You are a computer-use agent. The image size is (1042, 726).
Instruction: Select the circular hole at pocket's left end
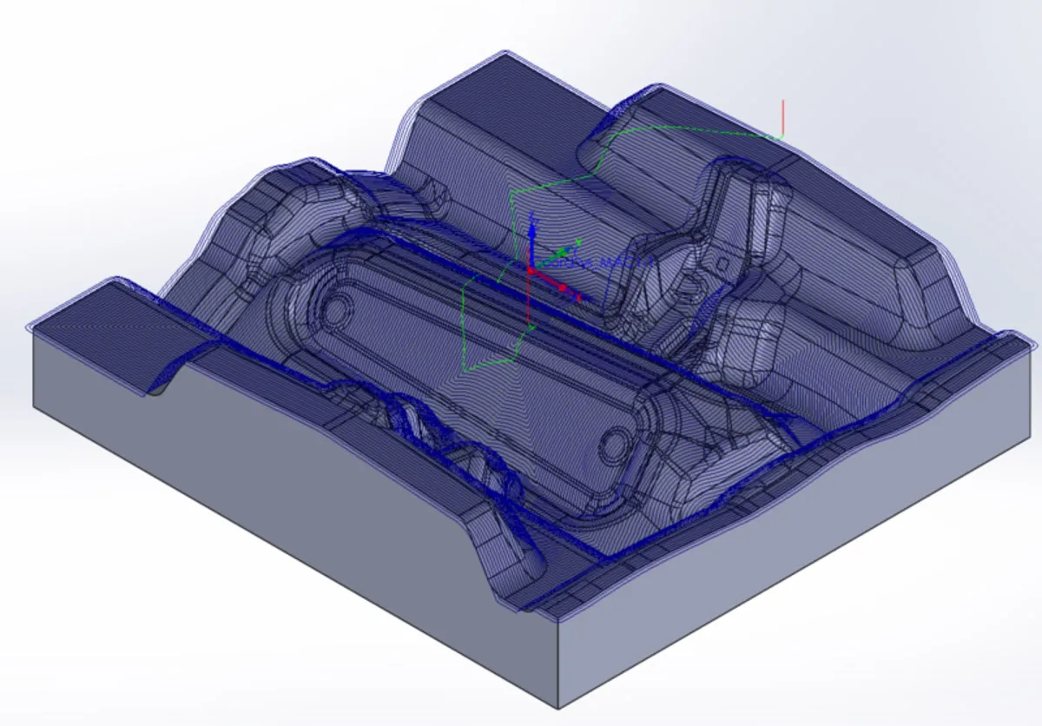pyautogui.click(x=336, y=310)
